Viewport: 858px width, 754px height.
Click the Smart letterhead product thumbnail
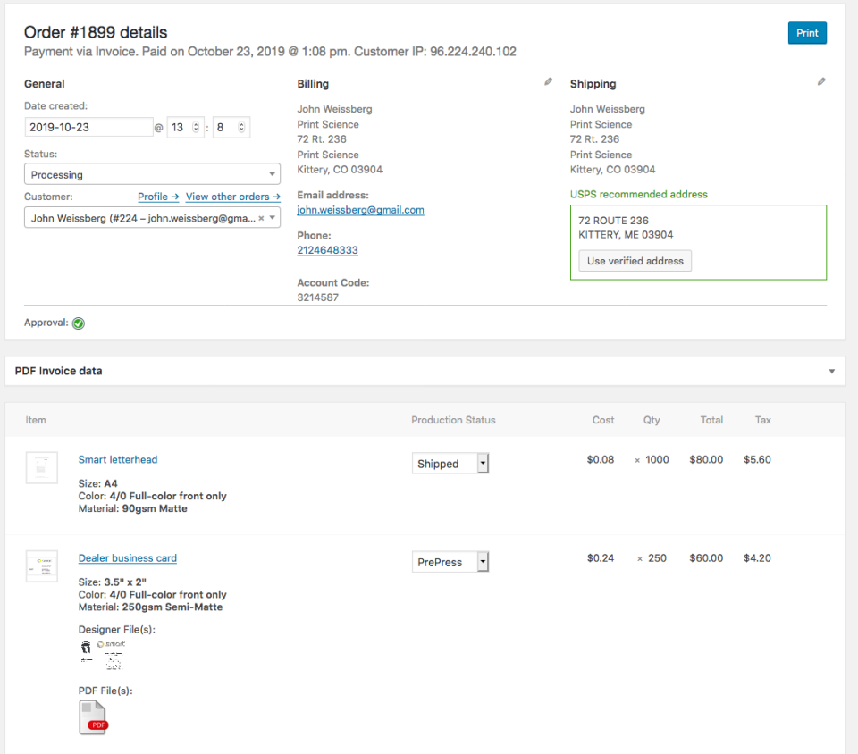[42, 467]
